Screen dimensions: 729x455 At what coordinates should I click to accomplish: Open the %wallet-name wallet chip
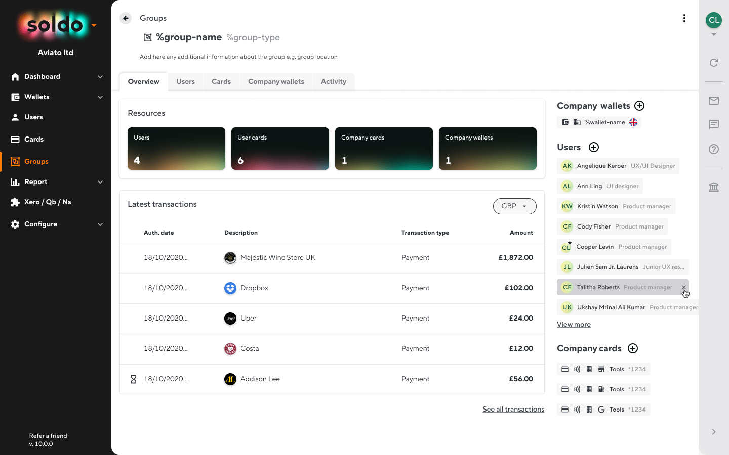click(x=599, y=122)
